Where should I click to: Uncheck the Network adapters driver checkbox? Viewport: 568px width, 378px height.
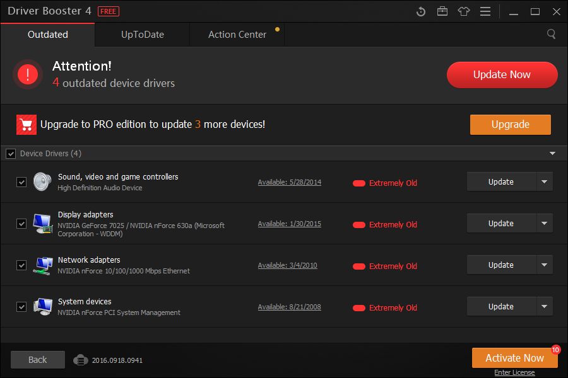click(x=21, y=265)
